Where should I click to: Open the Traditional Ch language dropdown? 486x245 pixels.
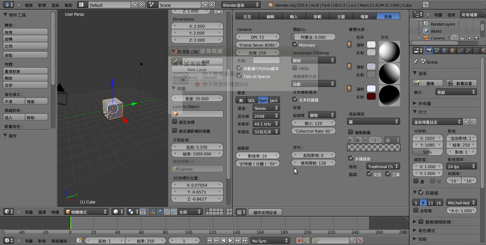point(383,166)
